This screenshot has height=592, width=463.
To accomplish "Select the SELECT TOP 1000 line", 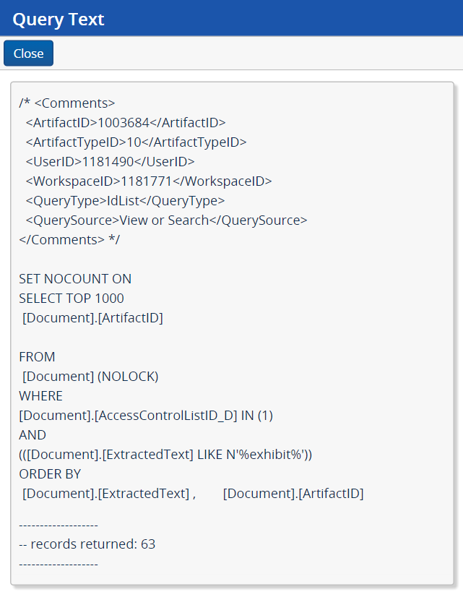I will 69,298.
